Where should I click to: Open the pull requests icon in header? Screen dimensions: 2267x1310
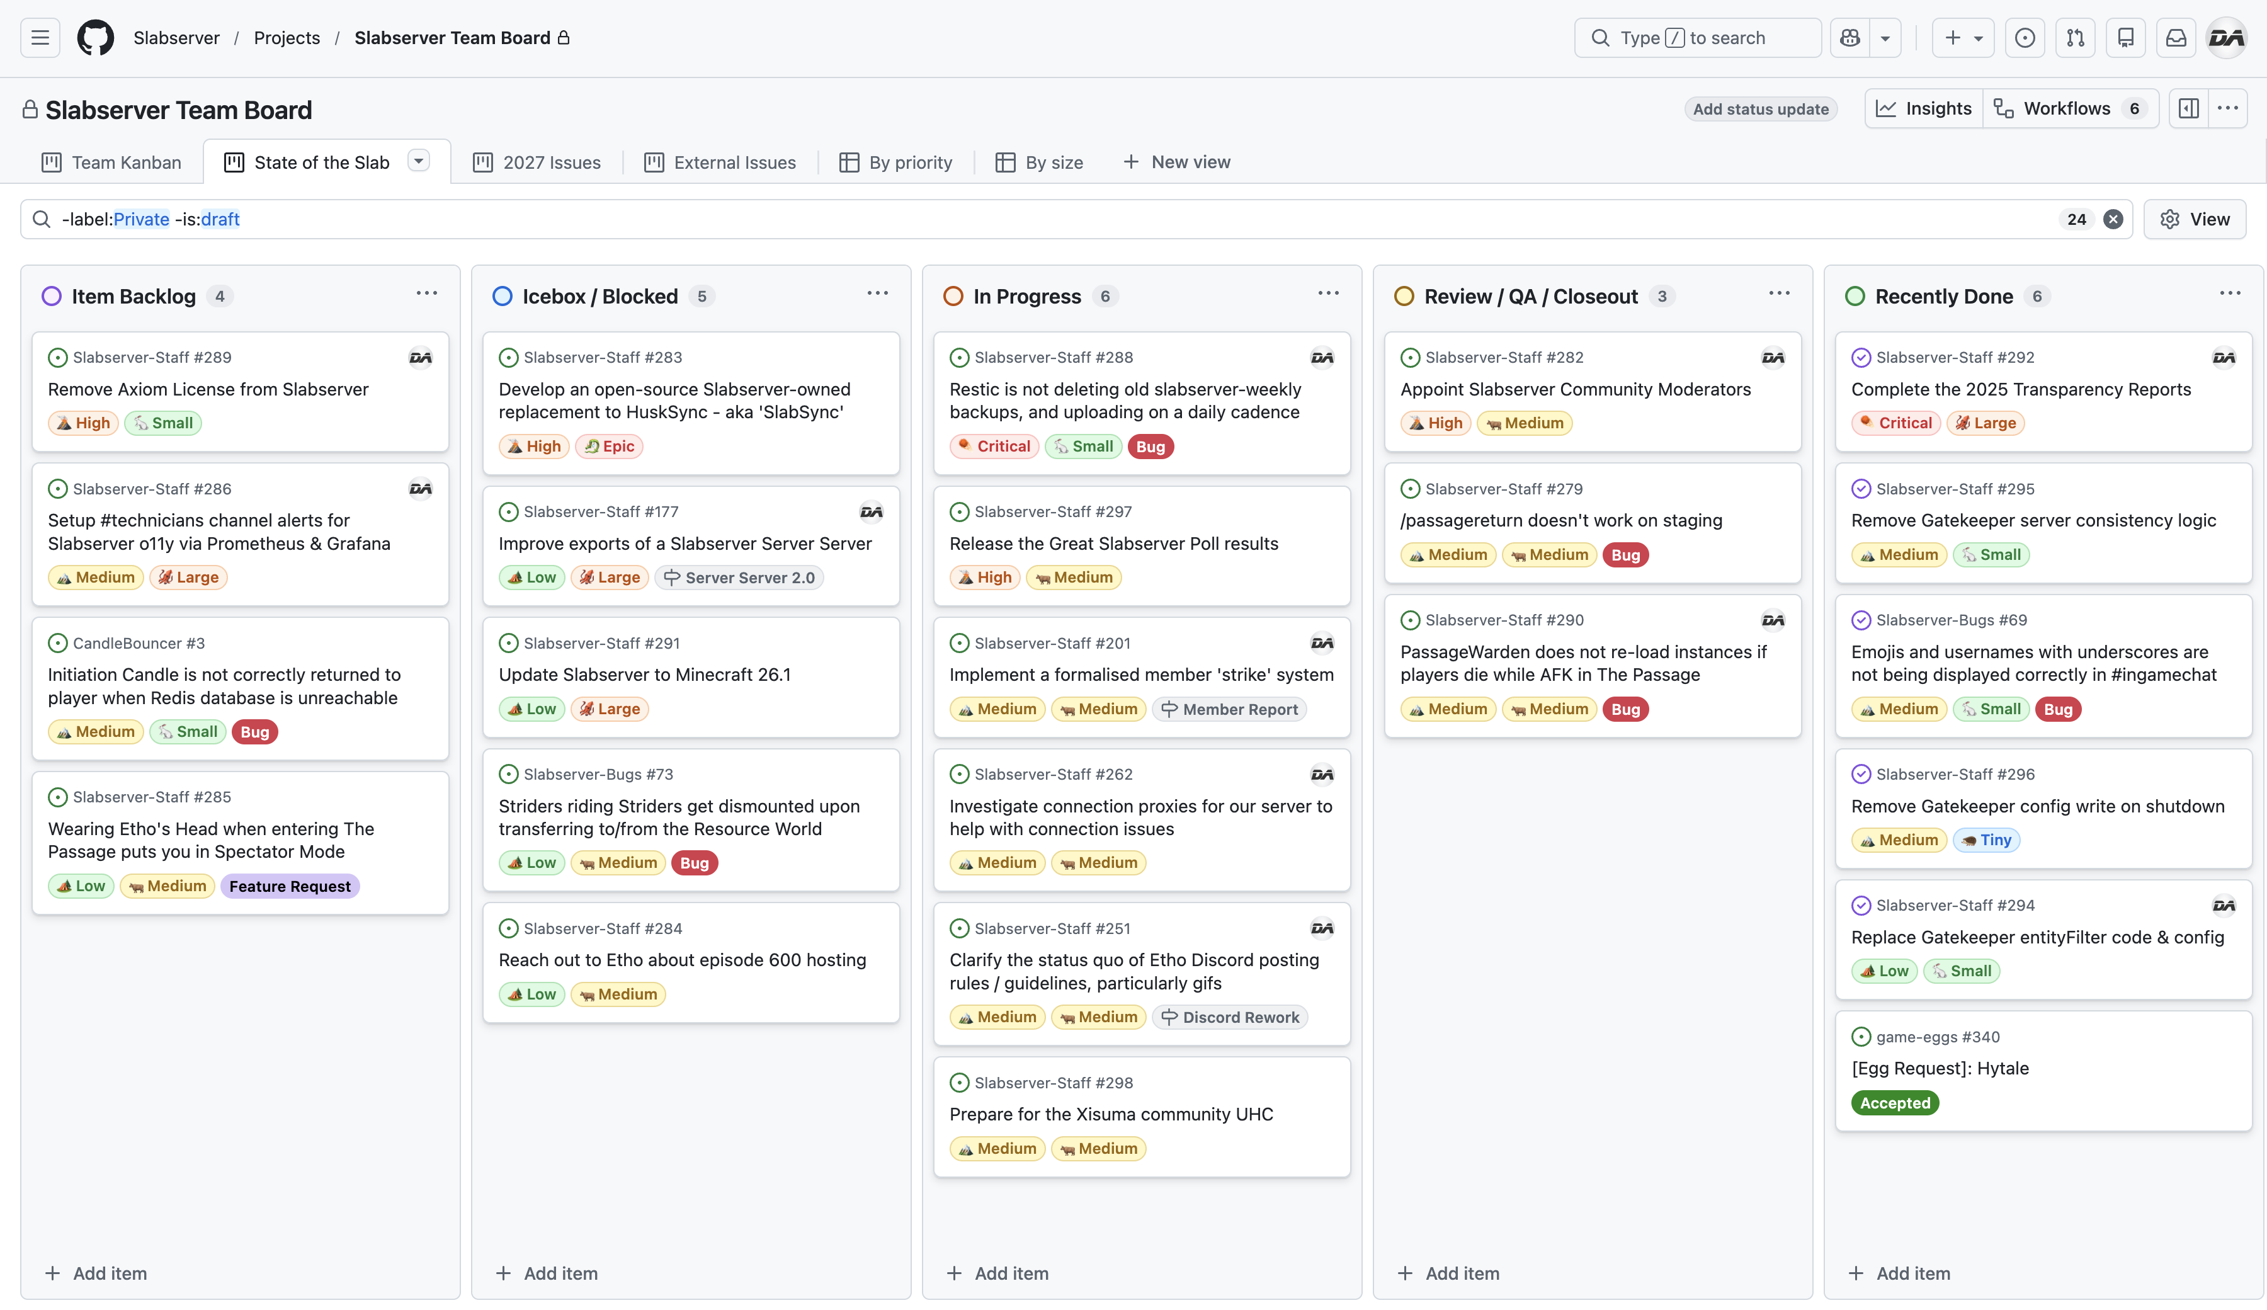[x=2076, y=38]
